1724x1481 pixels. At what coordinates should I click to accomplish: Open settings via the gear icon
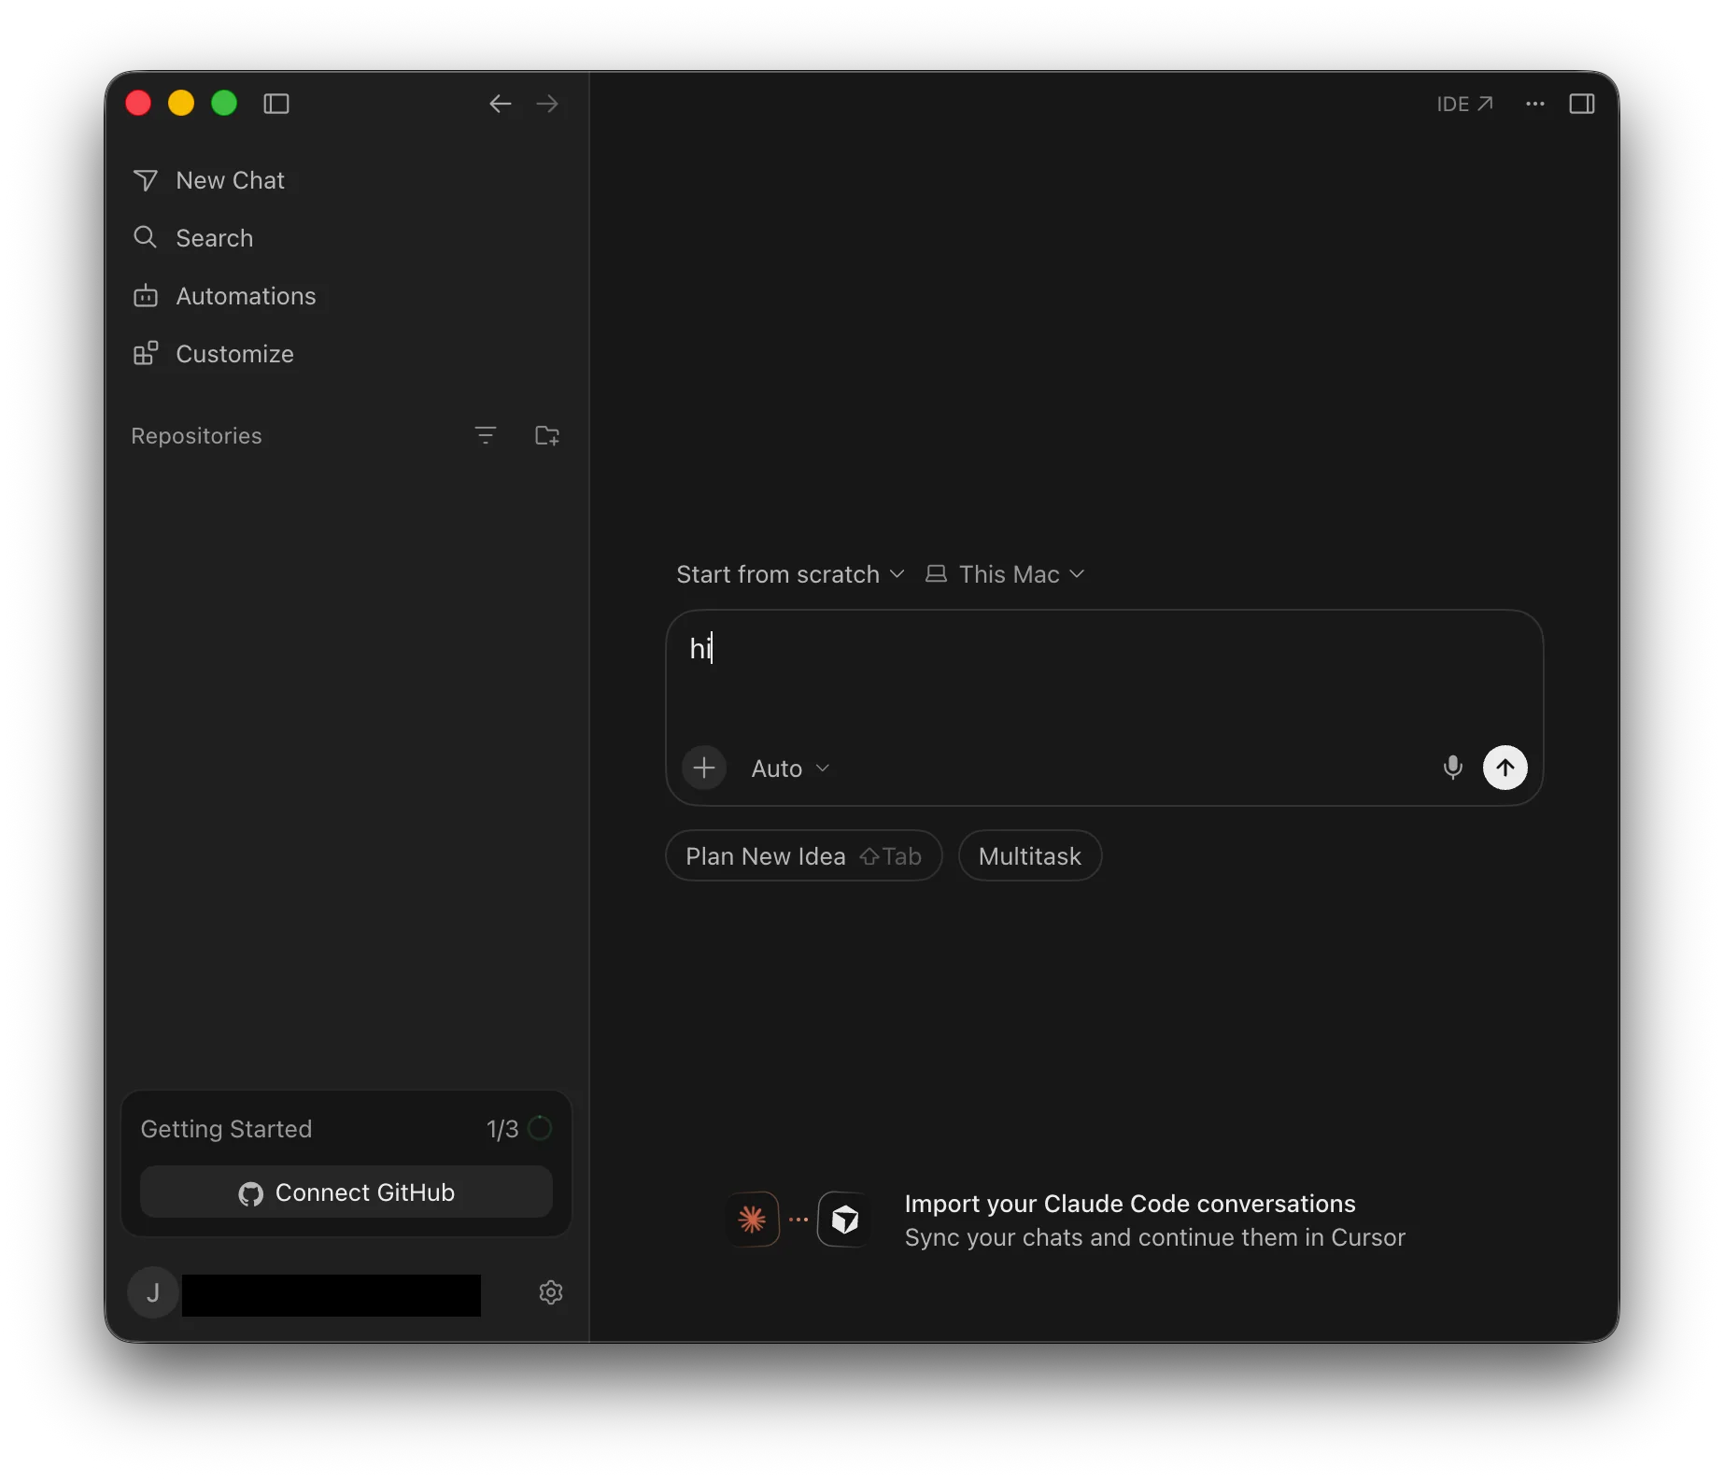point(551,1292)
